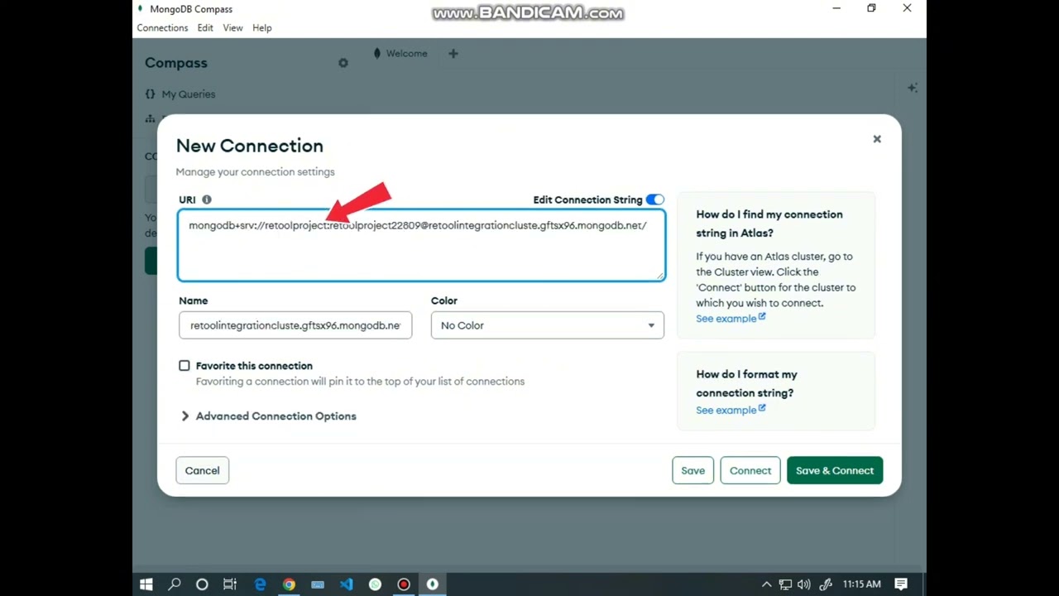Open the Connections menu
Viewport: 1059px width, 596px height.
(162, 27)
